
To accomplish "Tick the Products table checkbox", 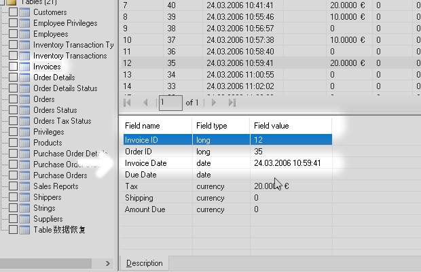I will click(14, 143).
